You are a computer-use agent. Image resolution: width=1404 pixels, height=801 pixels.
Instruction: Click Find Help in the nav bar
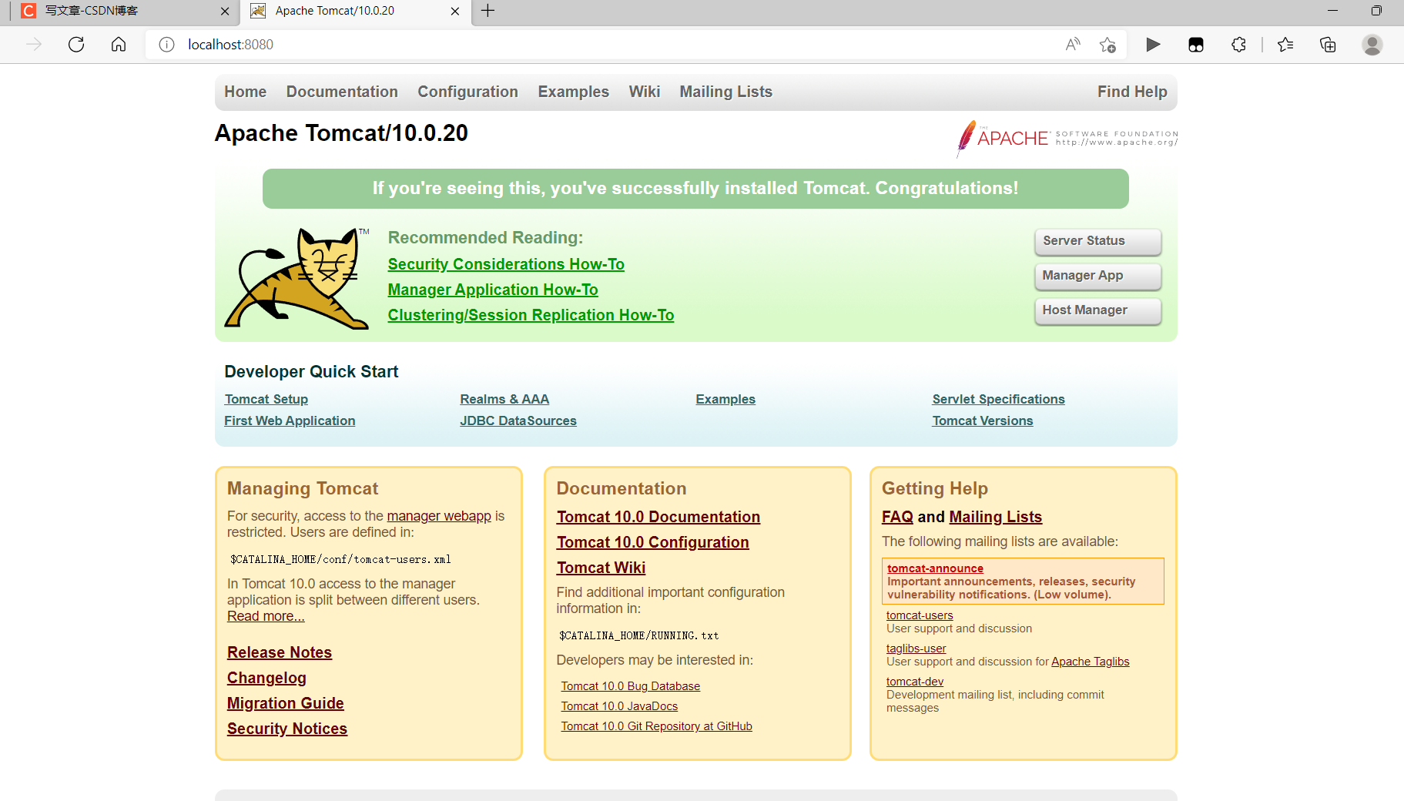pos(1132,92)
